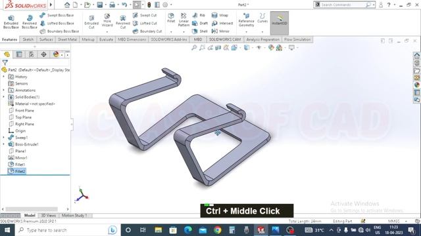Choose the Boundary Cut command
The image size is (421, 236).
147,31
